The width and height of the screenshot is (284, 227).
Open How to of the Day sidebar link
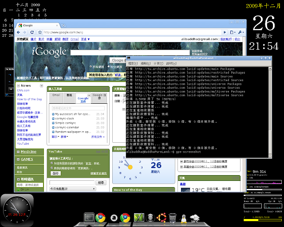[29, 99]
